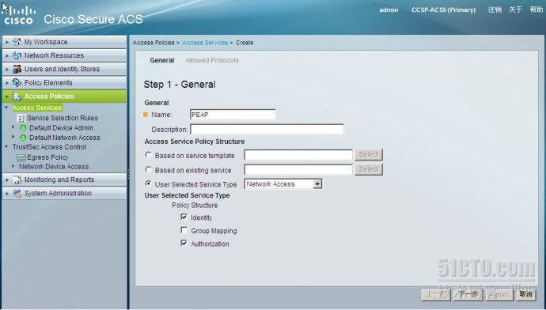
Task: Select Based on service template option
Action: [x=148, y=155]
